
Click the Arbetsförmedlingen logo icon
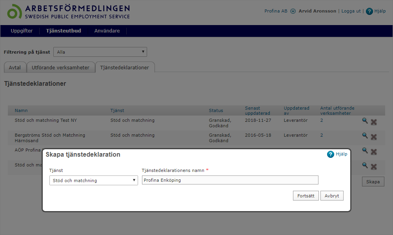[x=15, y=12]
